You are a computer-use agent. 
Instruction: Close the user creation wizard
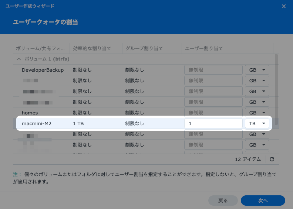[x=284, y=6]
